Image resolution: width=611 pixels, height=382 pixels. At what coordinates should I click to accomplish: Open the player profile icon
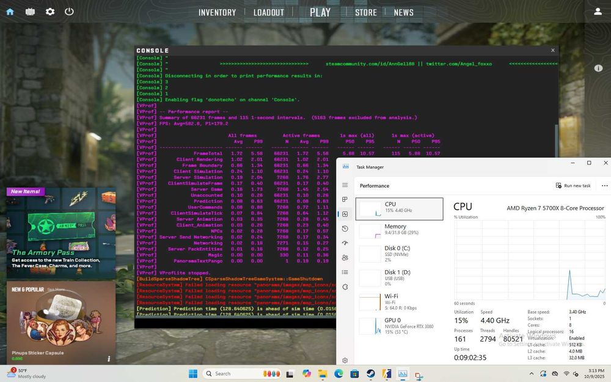[x=598, y=12]
